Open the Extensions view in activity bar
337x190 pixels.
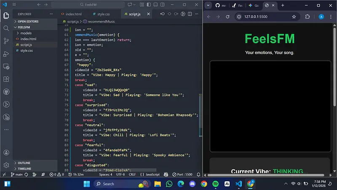6,79
